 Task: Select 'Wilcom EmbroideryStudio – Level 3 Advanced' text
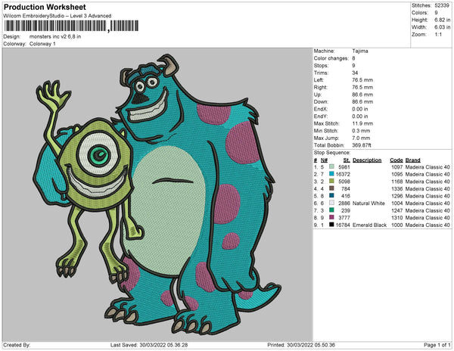(x=58, y=16)
